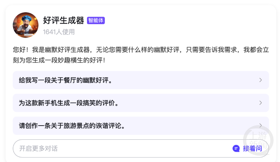Expand the restaurant review suggestion chevron
280x162 pixels.
point(261,80)
